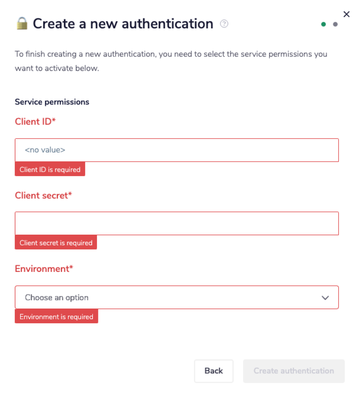Click the Service permissions heading

pyautogui.click(x=52, y=102)
